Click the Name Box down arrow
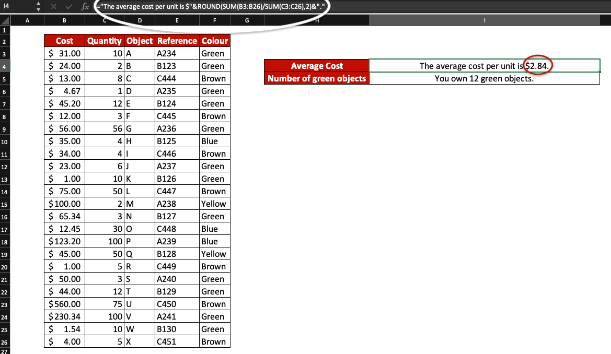Screen dimensions: 611x354 pyautogui.click(x=38, y=10)
